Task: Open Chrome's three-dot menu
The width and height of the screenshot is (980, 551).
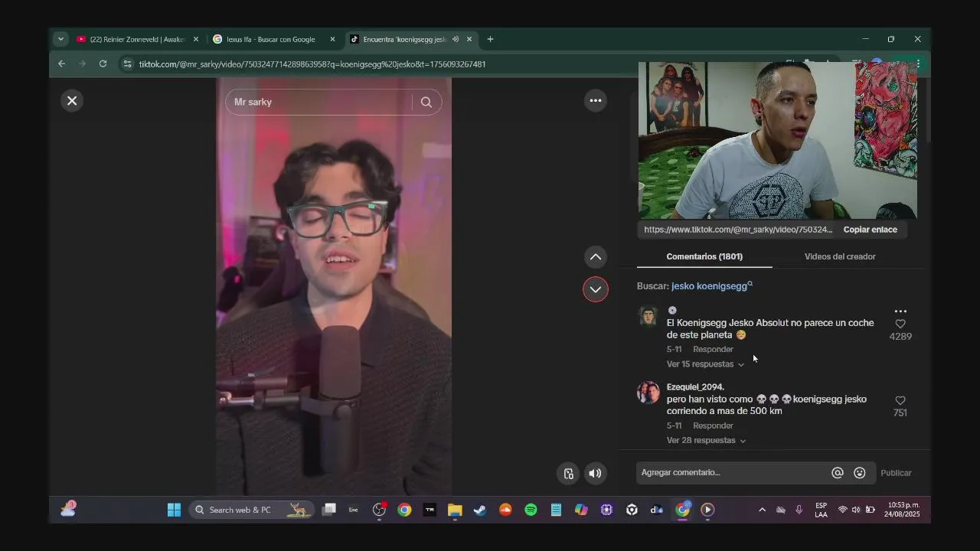Action: (x=918, y=64)
